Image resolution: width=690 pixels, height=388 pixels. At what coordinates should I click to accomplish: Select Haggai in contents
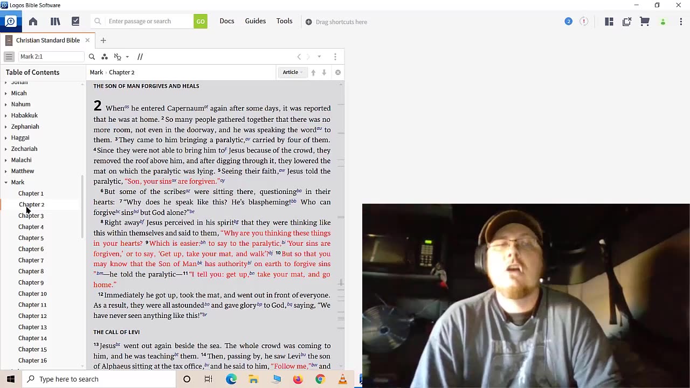coord(20,138)
